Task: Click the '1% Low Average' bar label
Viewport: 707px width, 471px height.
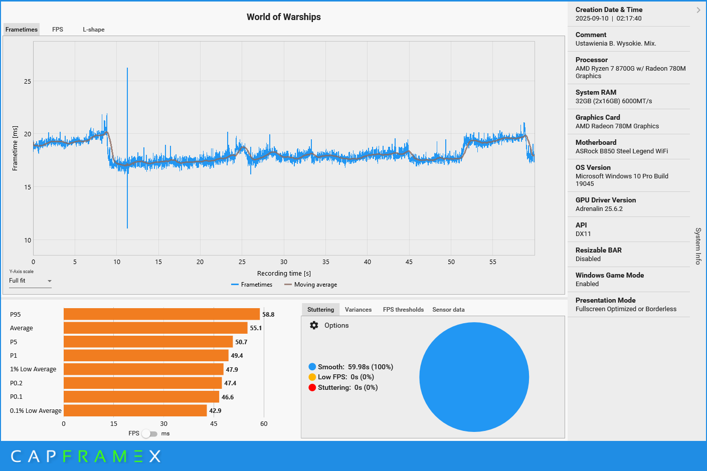Action: (33, 369)
